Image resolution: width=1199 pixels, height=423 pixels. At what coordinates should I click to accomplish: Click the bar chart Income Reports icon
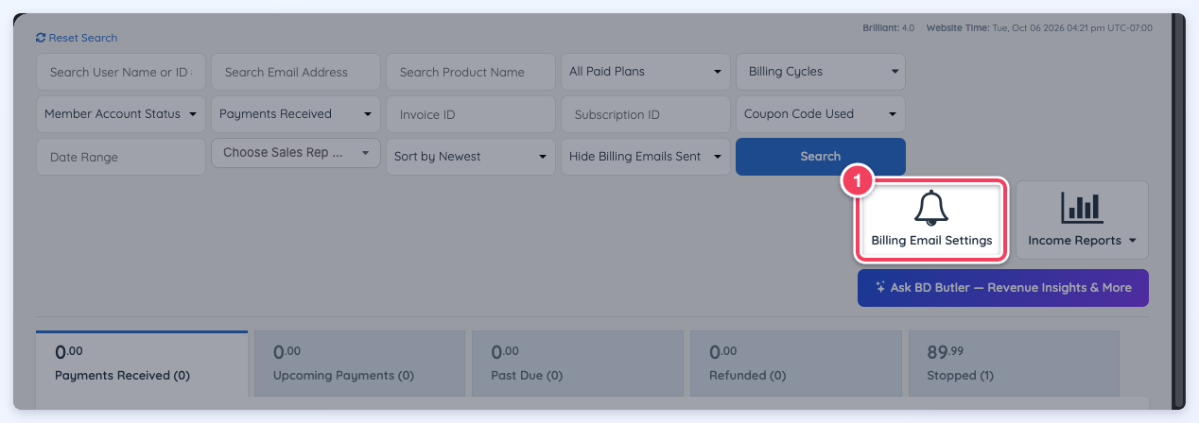click(1082, 208)
